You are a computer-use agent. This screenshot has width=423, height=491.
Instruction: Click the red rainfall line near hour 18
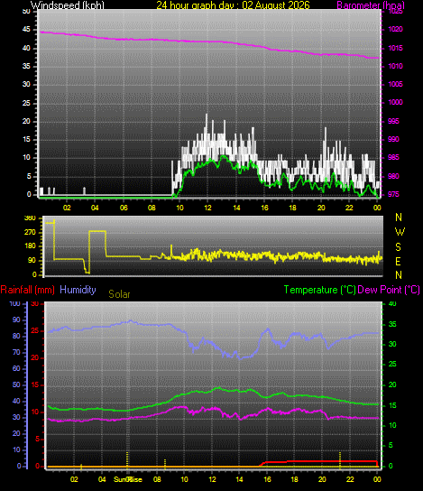tap(294, 461)
